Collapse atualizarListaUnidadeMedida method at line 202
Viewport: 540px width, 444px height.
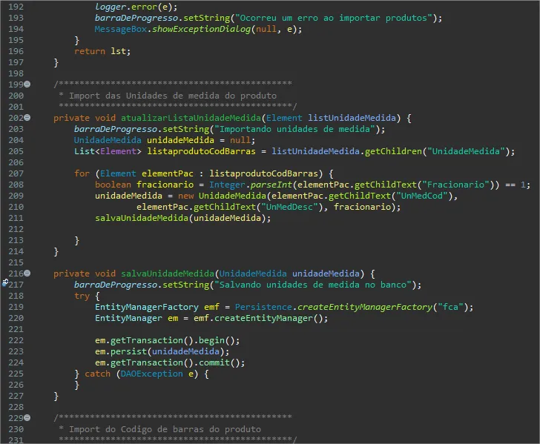27,117
